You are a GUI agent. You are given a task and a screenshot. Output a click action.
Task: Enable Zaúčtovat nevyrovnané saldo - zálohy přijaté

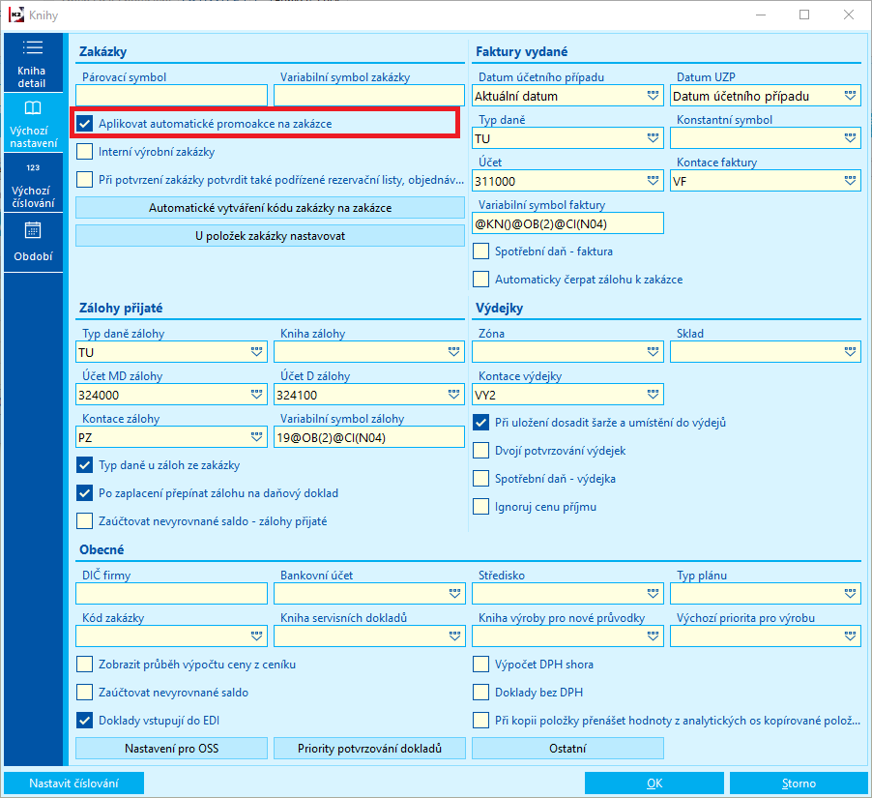84,521
